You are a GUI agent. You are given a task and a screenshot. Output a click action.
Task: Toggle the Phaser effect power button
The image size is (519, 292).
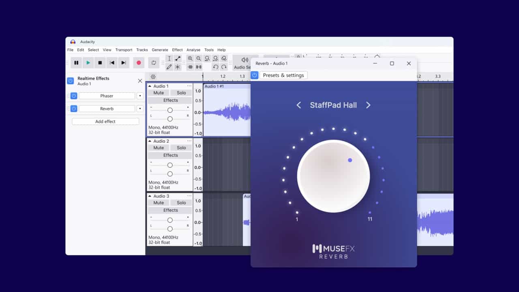pos(74,96)
